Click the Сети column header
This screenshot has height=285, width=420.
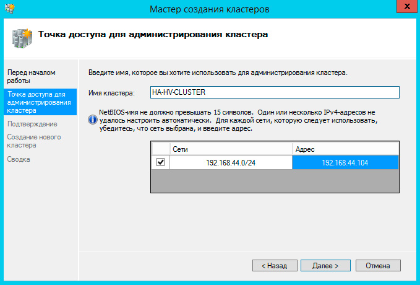pos(231,149)
